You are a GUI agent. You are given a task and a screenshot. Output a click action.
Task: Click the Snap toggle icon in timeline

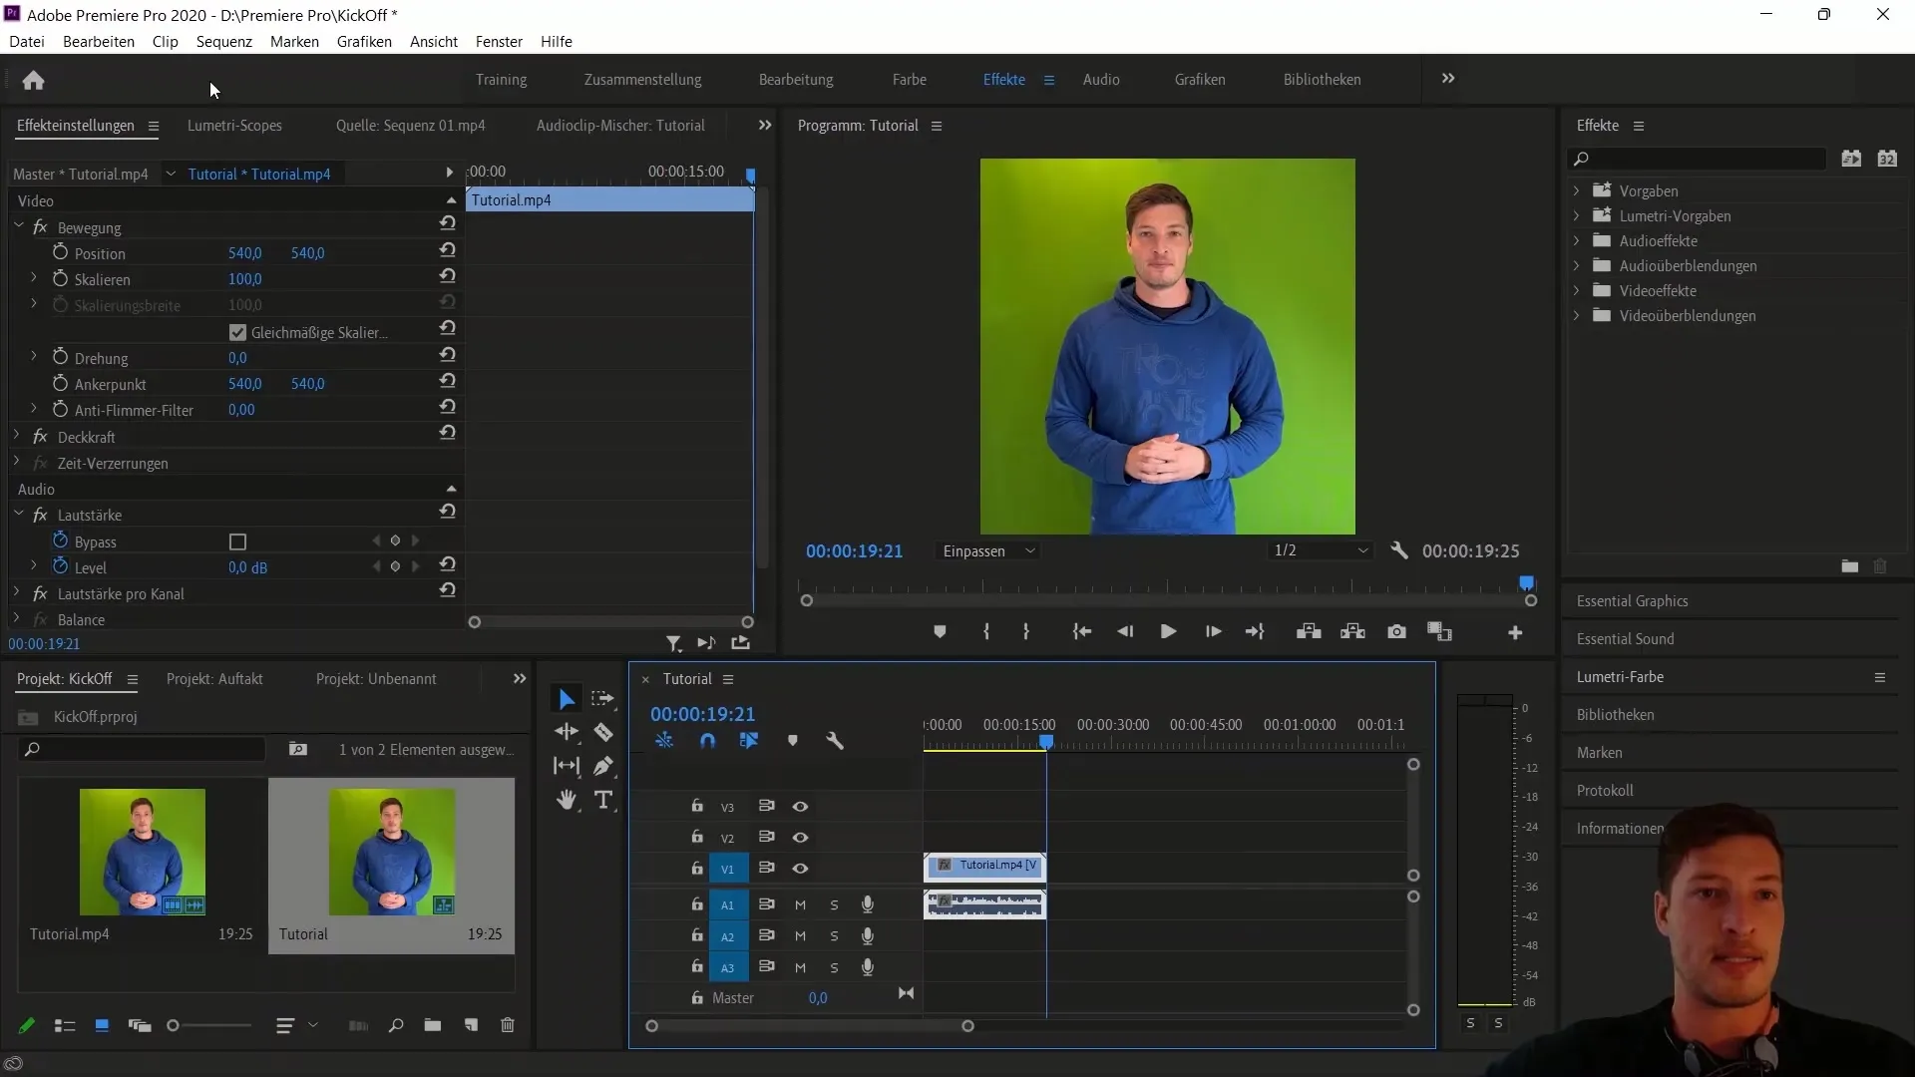706,740
